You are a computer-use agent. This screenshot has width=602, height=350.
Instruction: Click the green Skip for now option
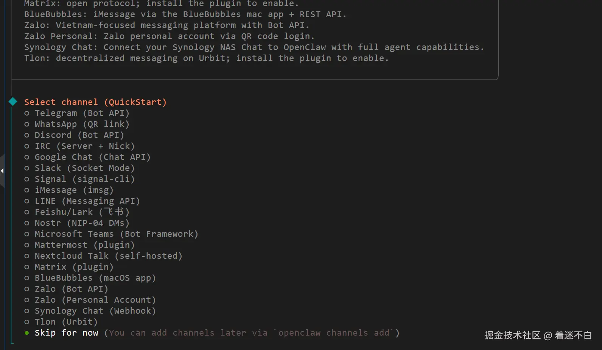tap(66, 333)
